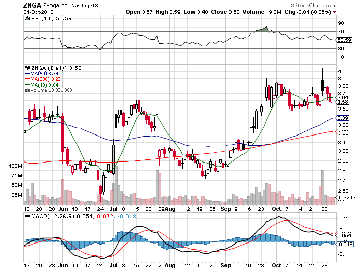This screenshot has height=270, width=357.
Task: Click the MA(200) value tag 3.22 on the axis
Action: tap(343, 132)
